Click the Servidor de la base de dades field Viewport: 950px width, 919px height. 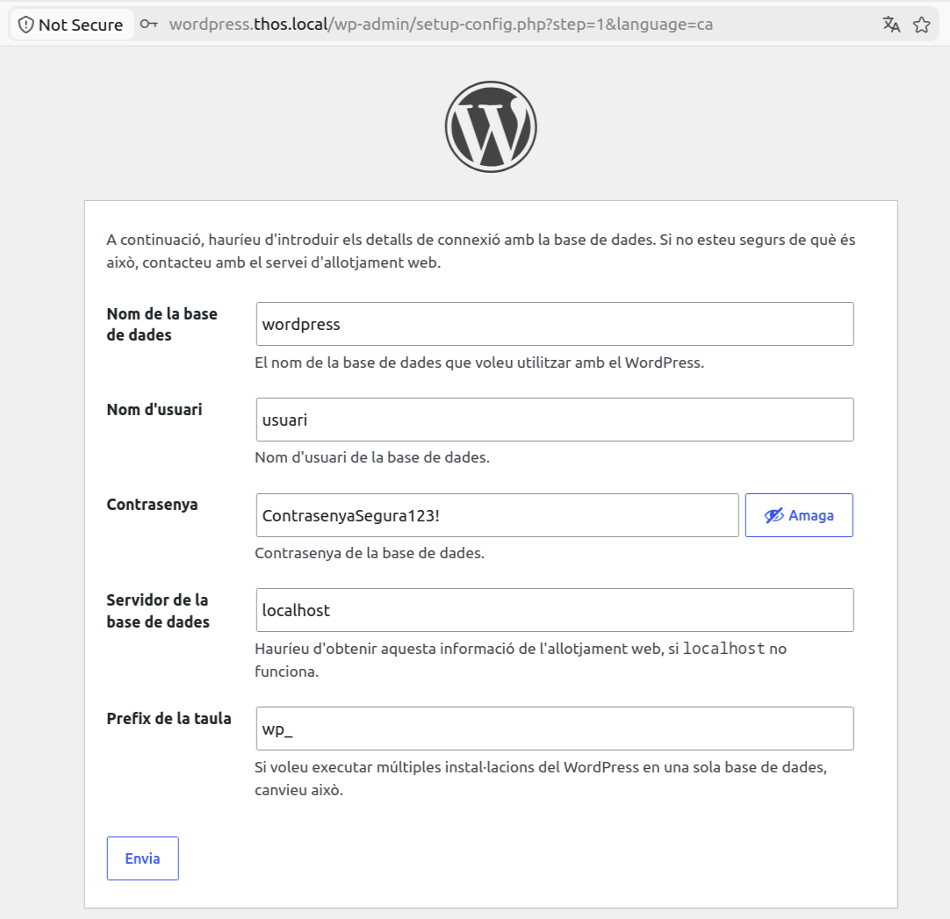pyautogui.click(x=555, y=610)
